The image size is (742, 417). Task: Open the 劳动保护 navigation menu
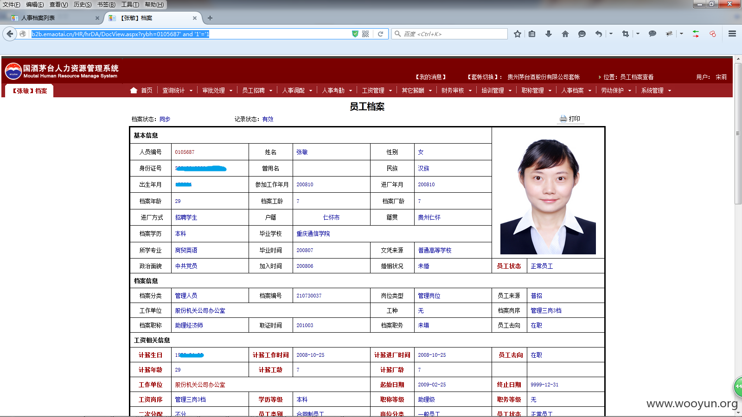pos(612,90)
